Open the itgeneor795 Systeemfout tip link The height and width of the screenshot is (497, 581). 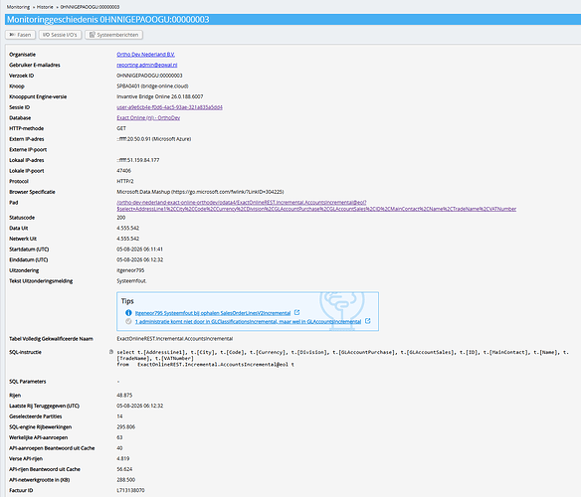[x=213, y=313]
